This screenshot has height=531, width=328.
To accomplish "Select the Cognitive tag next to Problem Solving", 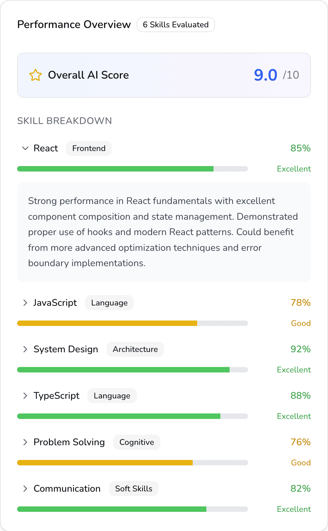I will (136, 442).
